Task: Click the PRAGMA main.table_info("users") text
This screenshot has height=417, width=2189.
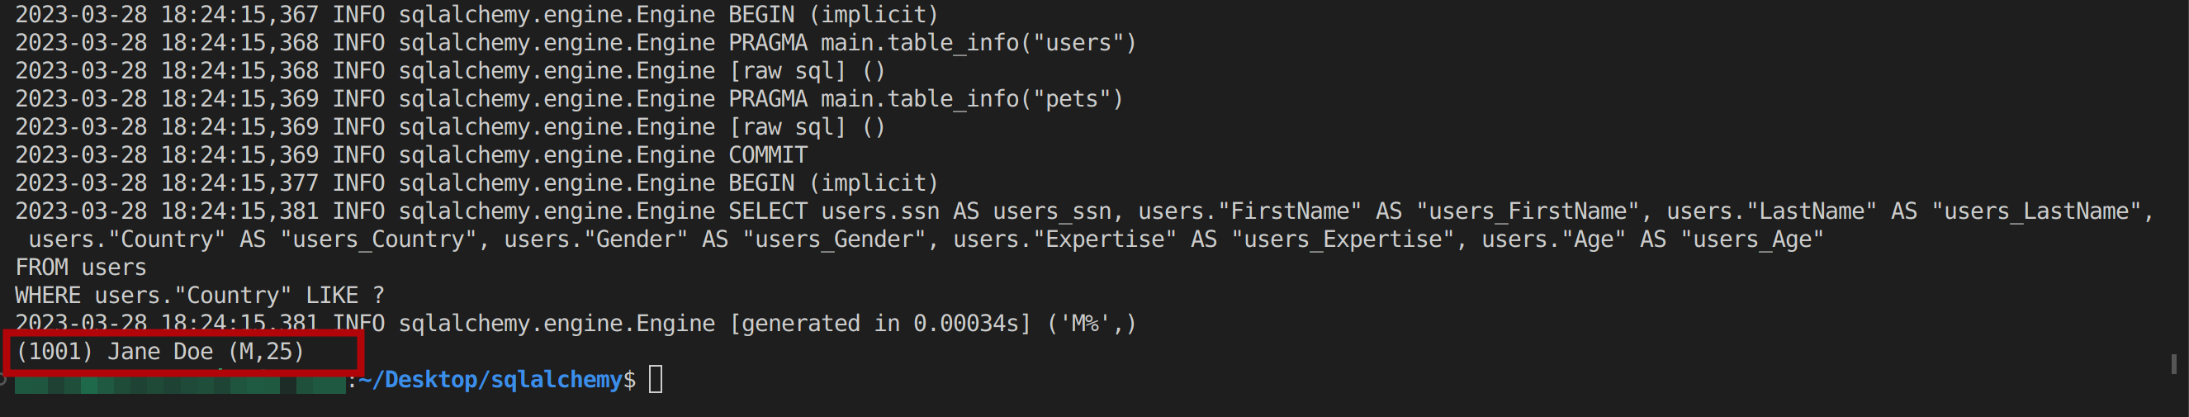Action: [931, 42]
